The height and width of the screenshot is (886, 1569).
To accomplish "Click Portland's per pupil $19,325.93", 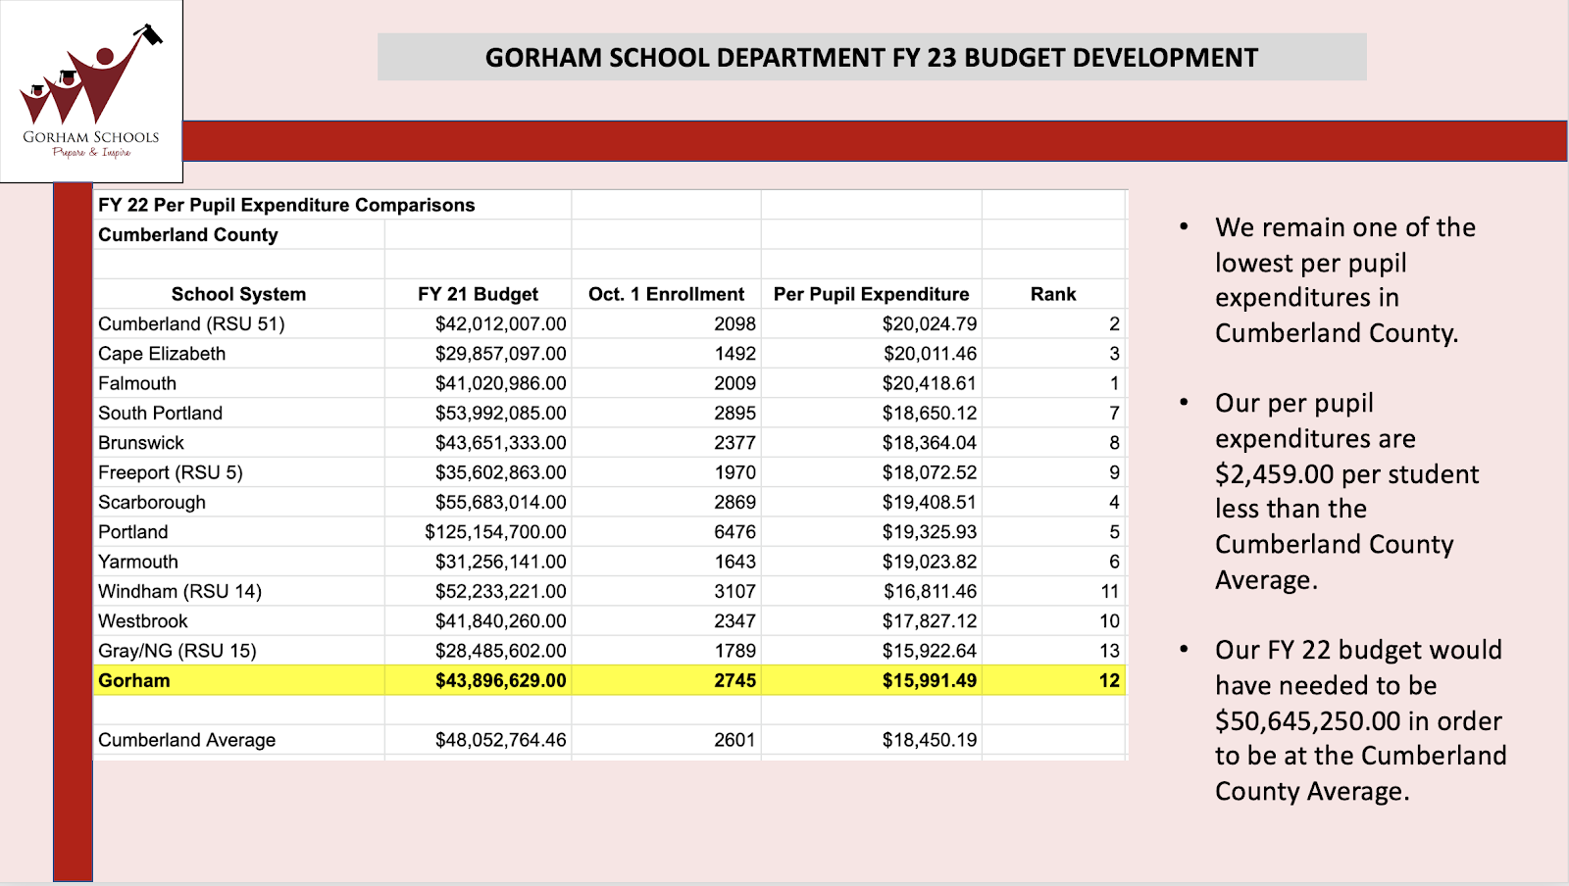I will pos(930,532).
